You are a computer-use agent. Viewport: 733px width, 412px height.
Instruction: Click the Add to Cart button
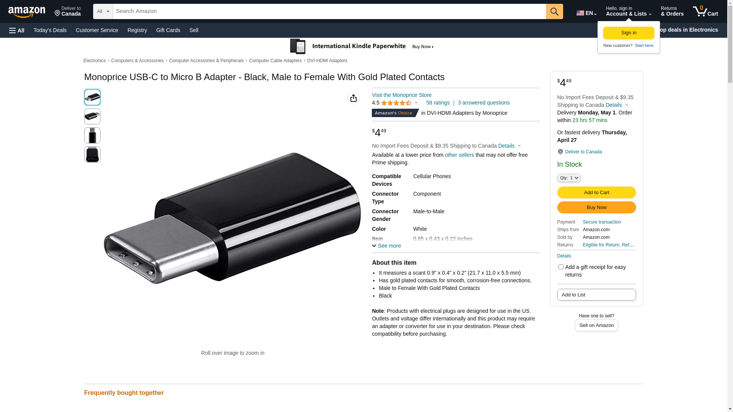pos(596,193)
